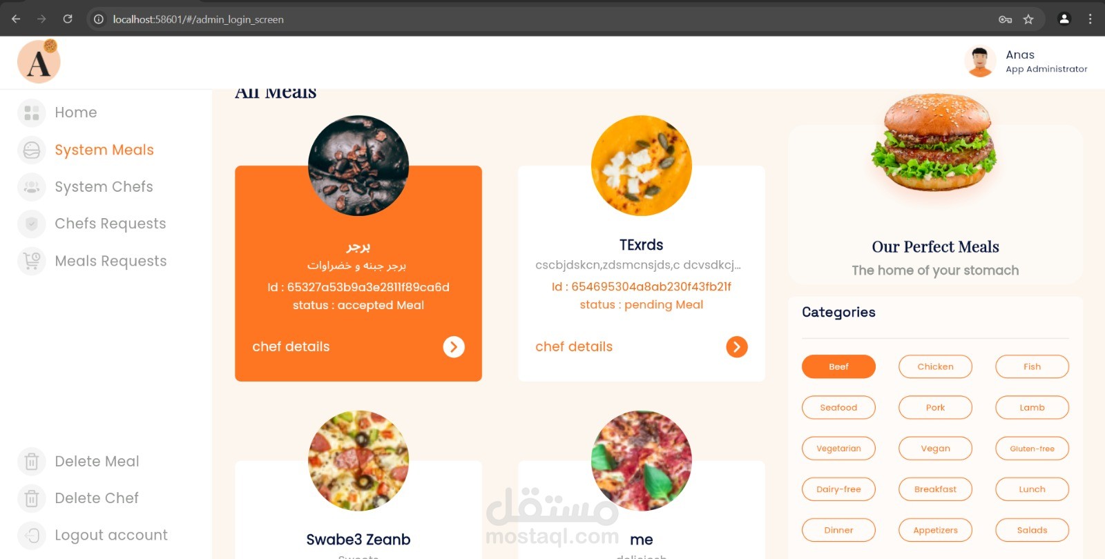The image size is (1105, 559).
Task: Select the System Meals burger icon
Action: pyautogui.click(x=32, y=150)
